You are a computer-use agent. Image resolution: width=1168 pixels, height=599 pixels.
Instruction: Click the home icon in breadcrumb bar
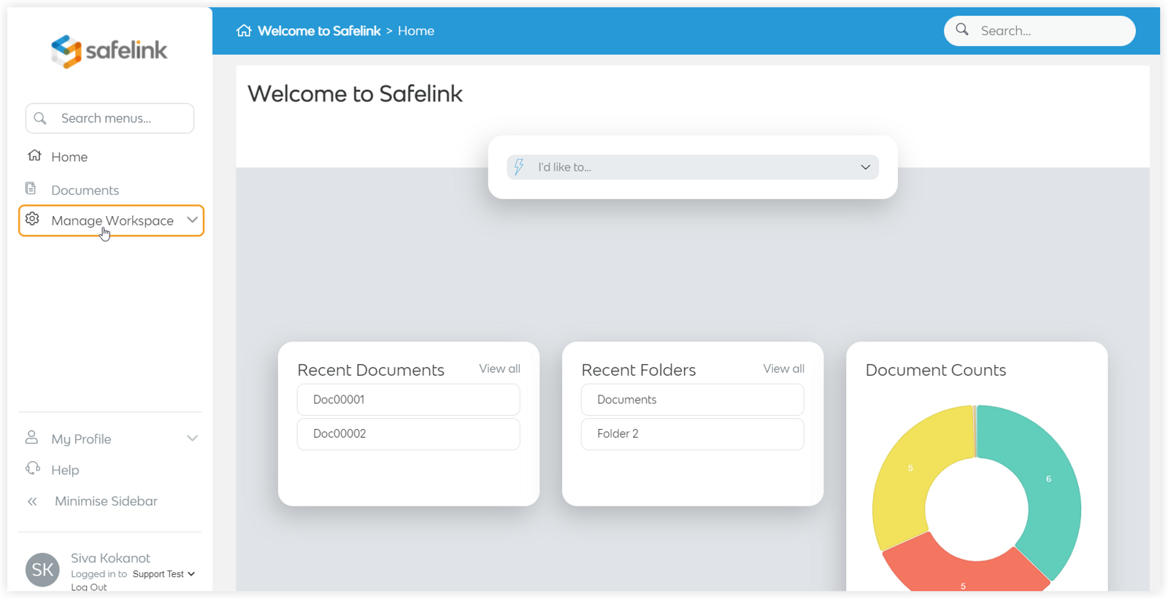(x=244, y=31)
